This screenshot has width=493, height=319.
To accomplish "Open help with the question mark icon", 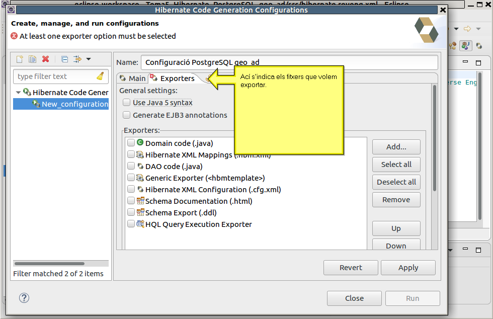I will coord(24,298).
